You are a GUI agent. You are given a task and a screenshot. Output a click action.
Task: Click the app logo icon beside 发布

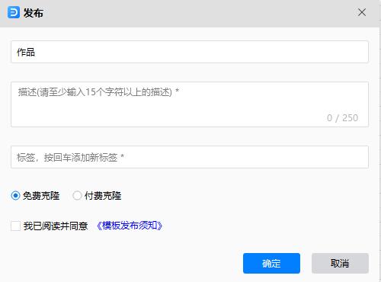coord(14,12)
